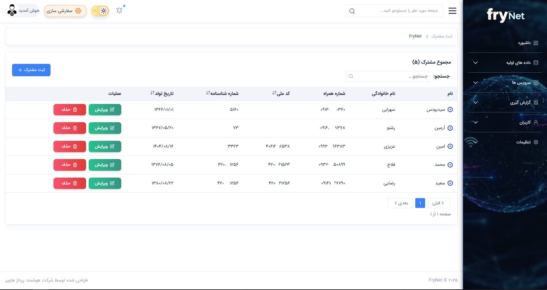Focus the table جستجو search field
This screenshot has width=547, height=290.
(388, 76)
